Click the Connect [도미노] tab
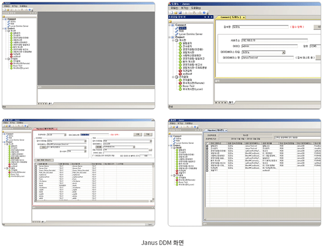The image size is (323, 249). [231, 17]
